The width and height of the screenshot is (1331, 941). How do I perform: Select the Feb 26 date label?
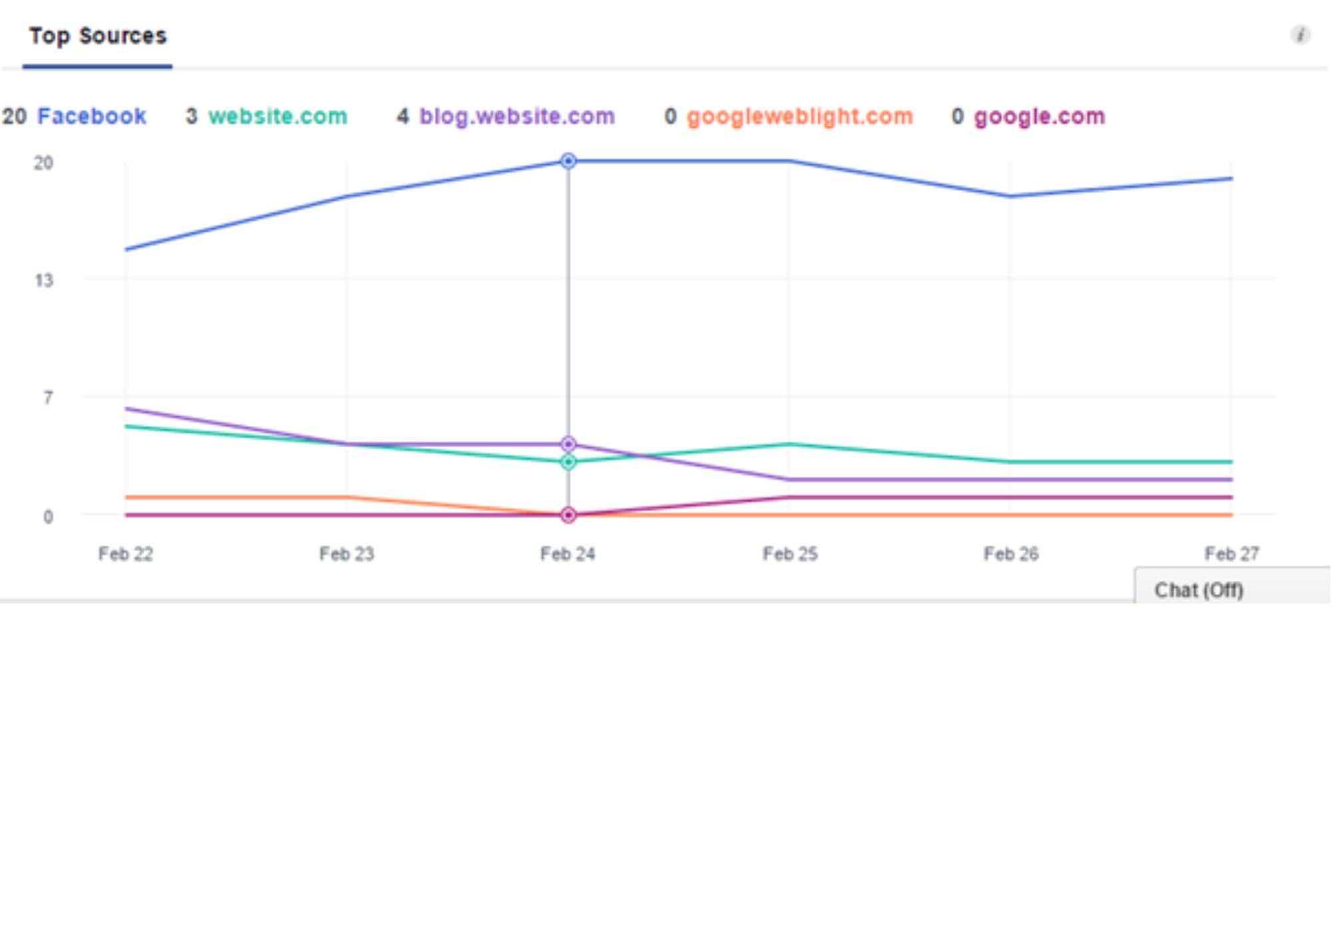coord(1011,554)
